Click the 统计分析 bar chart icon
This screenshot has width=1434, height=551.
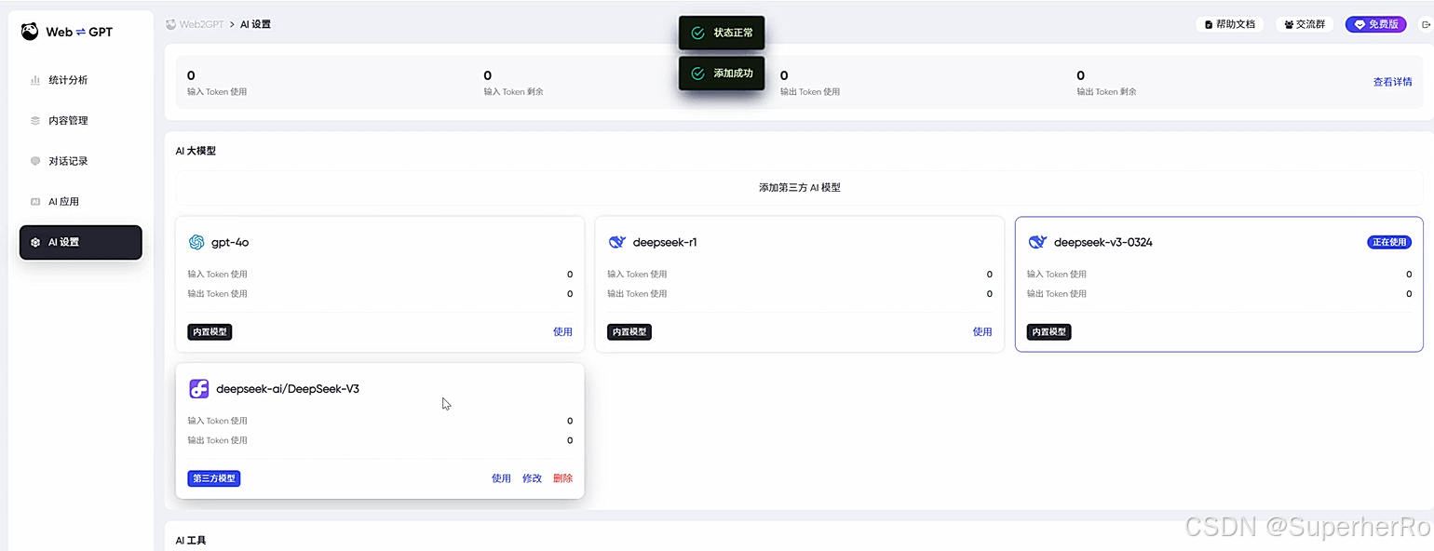click(x=35, y=80)
